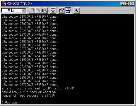Click the line 'LBA sector 223000/2147483647 done.'
The width and height of the screenshot is (136, 106).
pos(30,35)
